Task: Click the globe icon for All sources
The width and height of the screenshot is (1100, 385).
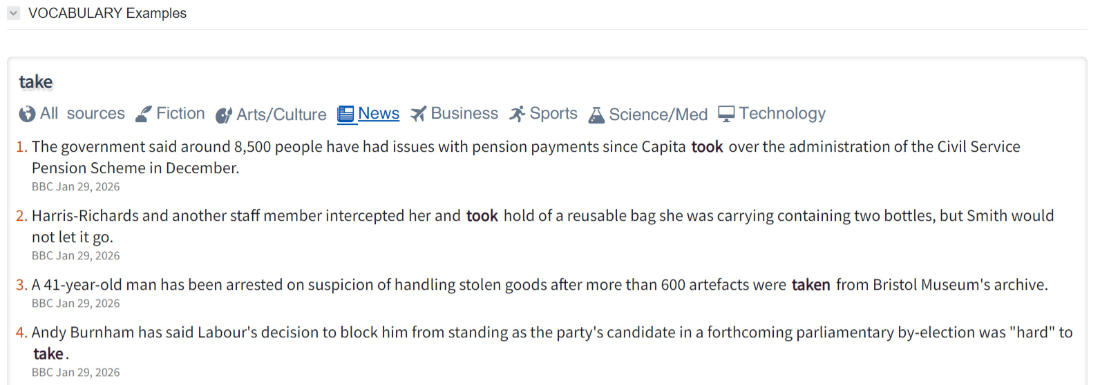Action: (x=27, y=114)
